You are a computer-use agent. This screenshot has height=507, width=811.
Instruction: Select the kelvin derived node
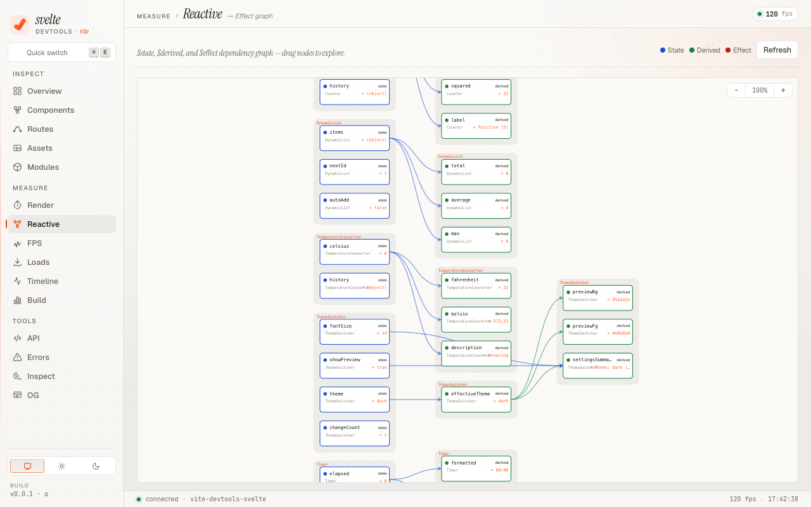coord(476,319)
